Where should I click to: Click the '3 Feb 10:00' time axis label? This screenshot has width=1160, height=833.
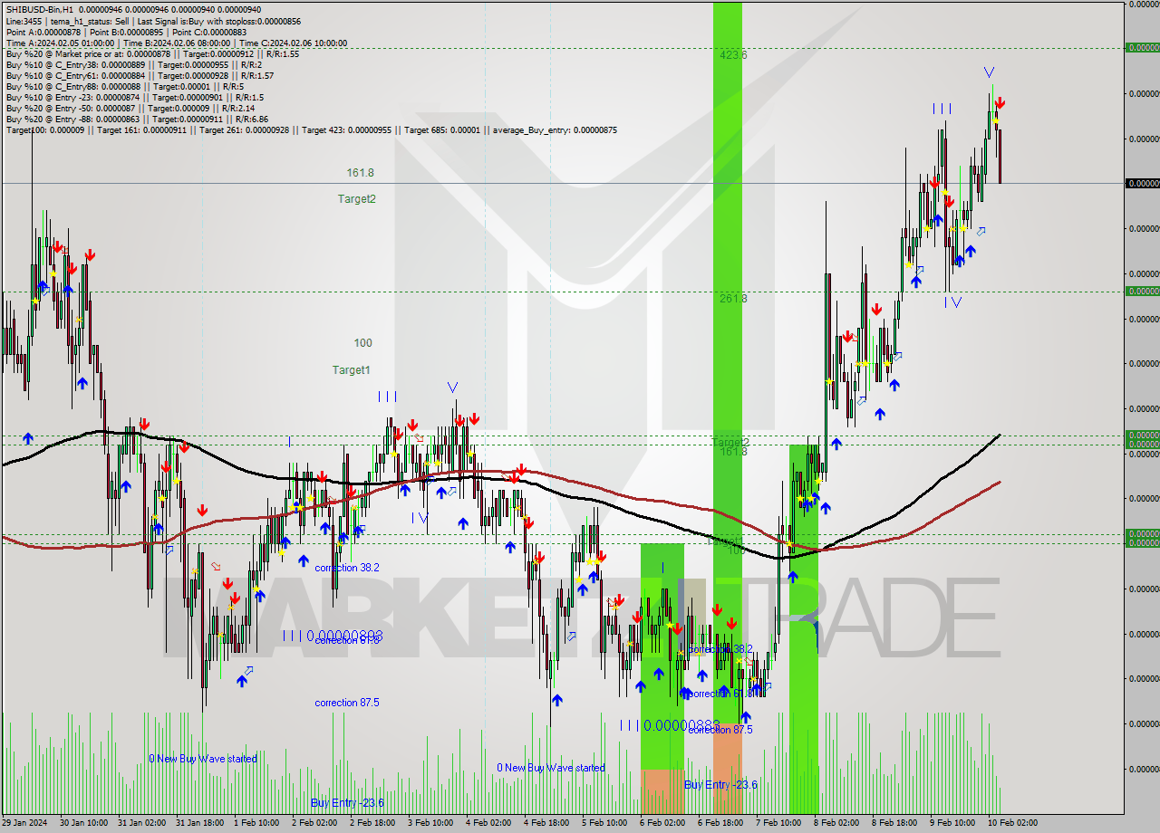[x=430, y=823]
